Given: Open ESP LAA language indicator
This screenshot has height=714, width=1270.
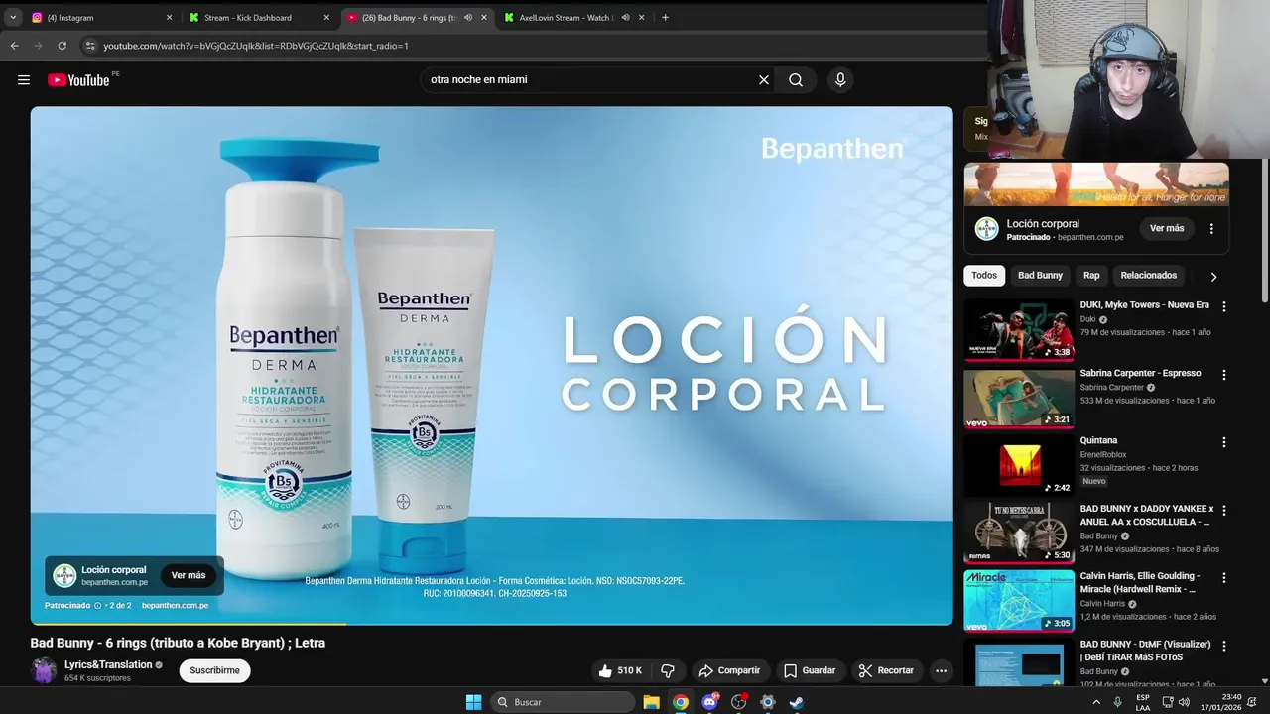Looking at the screenshot, I should click(x=1143, y=702).
